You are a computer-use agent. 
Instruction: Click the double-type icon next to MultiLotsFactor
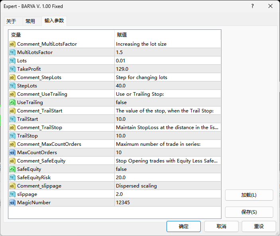click(12, 52)
